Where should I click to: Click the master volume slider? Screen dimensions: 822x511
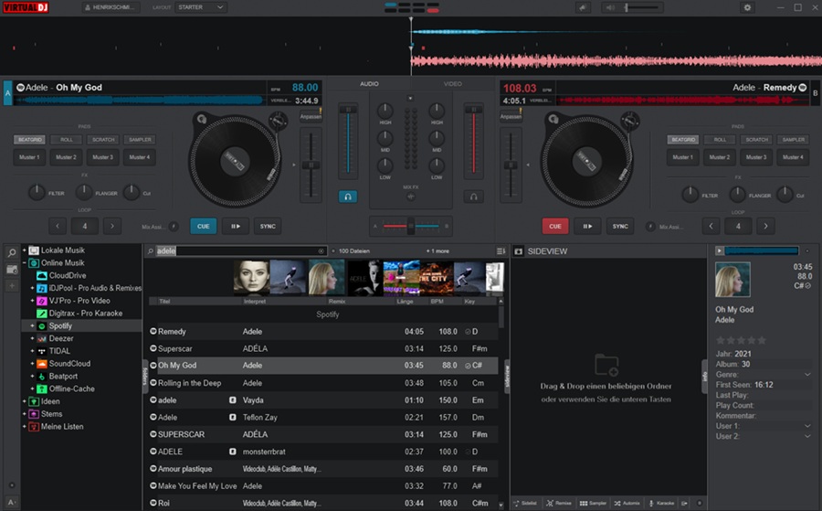pos(641,7)
